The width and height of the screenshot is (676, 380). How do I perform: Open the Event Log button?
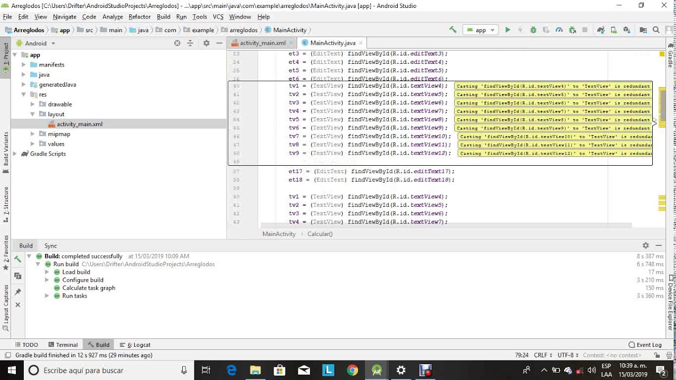(x=645, y=345)
